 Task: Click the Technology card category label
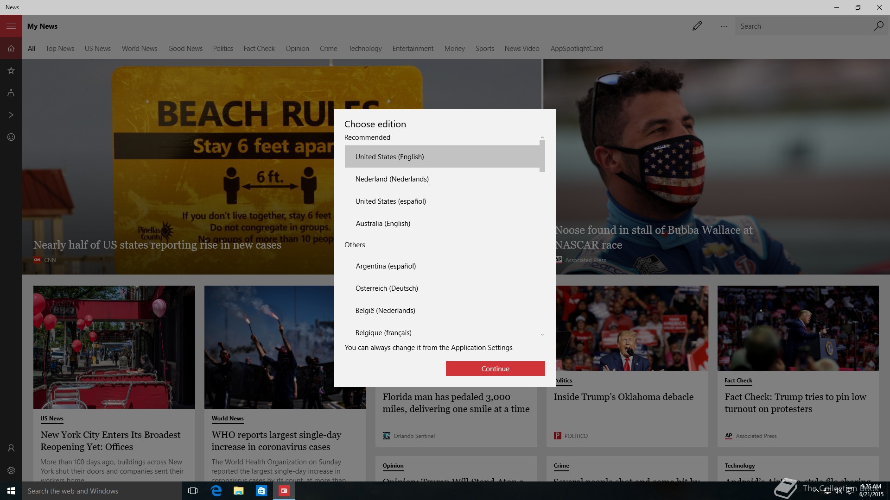point(740,466)
